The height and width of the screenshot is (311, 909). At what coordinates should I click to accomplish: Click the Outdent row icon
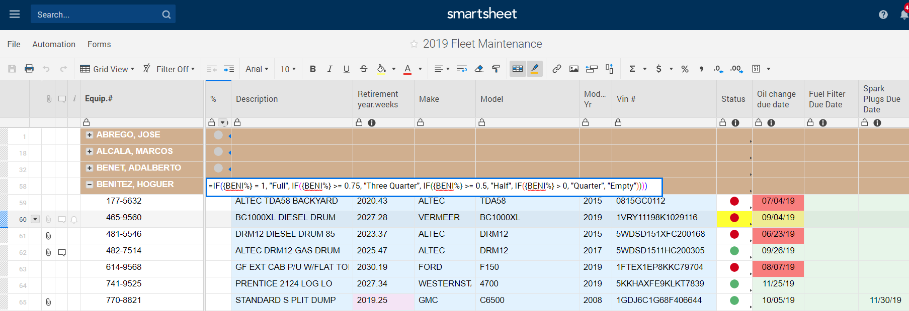tap(212, 69)
